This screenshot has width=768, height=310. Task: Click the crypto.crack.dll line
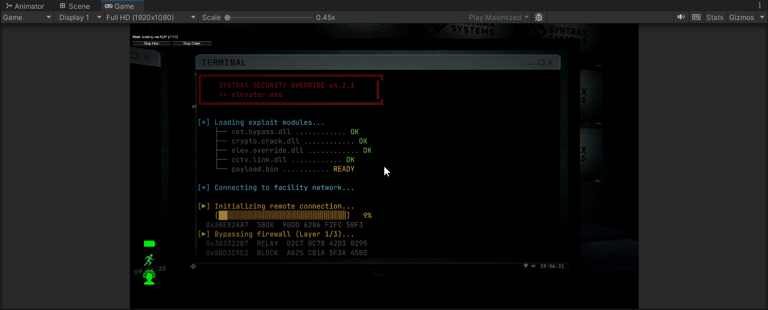(x=292, y=141)
